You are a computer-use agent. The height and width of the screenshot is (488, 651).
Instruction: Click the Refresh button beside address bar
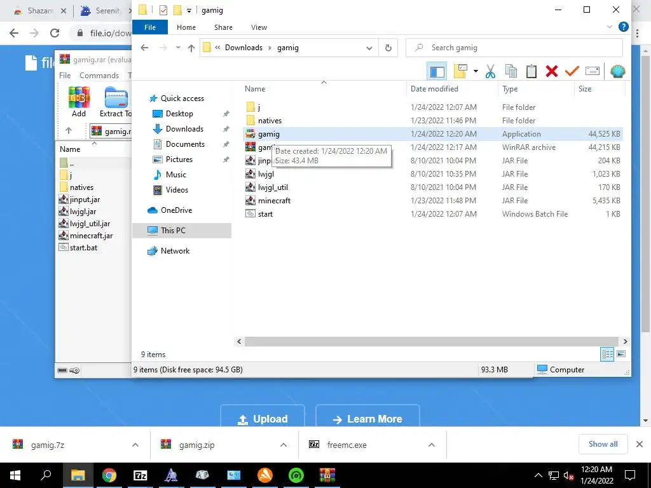click(x=388, y=48)
